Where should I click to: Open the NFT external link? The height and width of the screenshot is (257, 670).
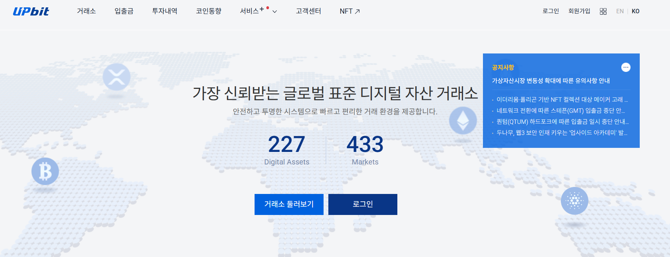(x=350, y=11)
